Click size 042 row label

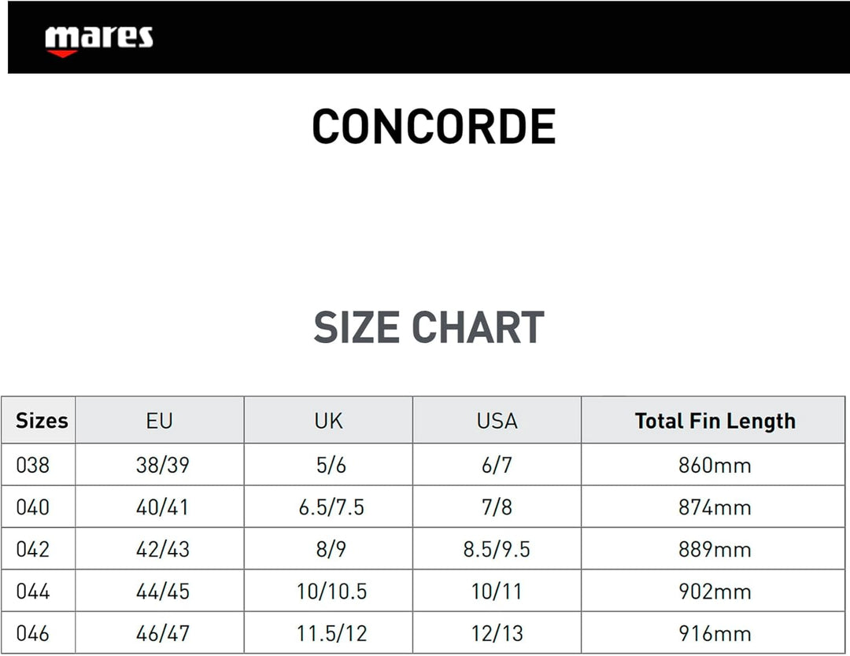tap(32, 549)
